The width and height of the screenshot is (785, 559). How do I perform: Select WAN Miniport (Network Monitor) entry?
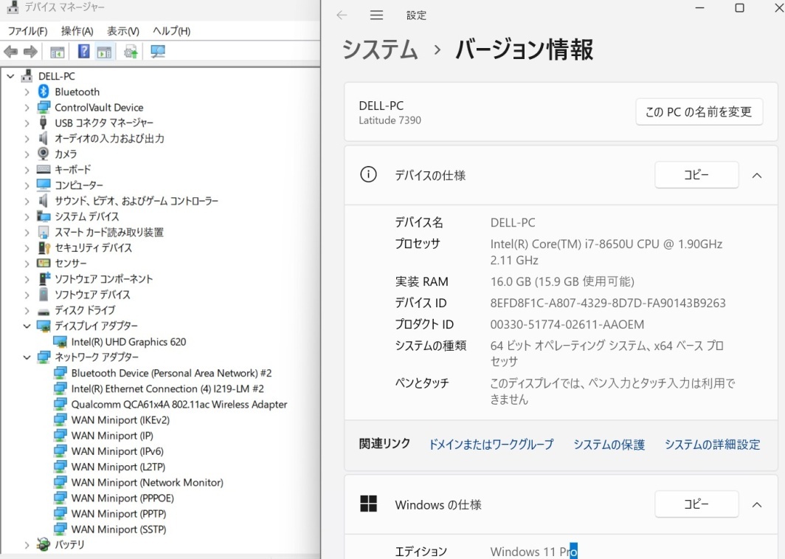(148, 482)
